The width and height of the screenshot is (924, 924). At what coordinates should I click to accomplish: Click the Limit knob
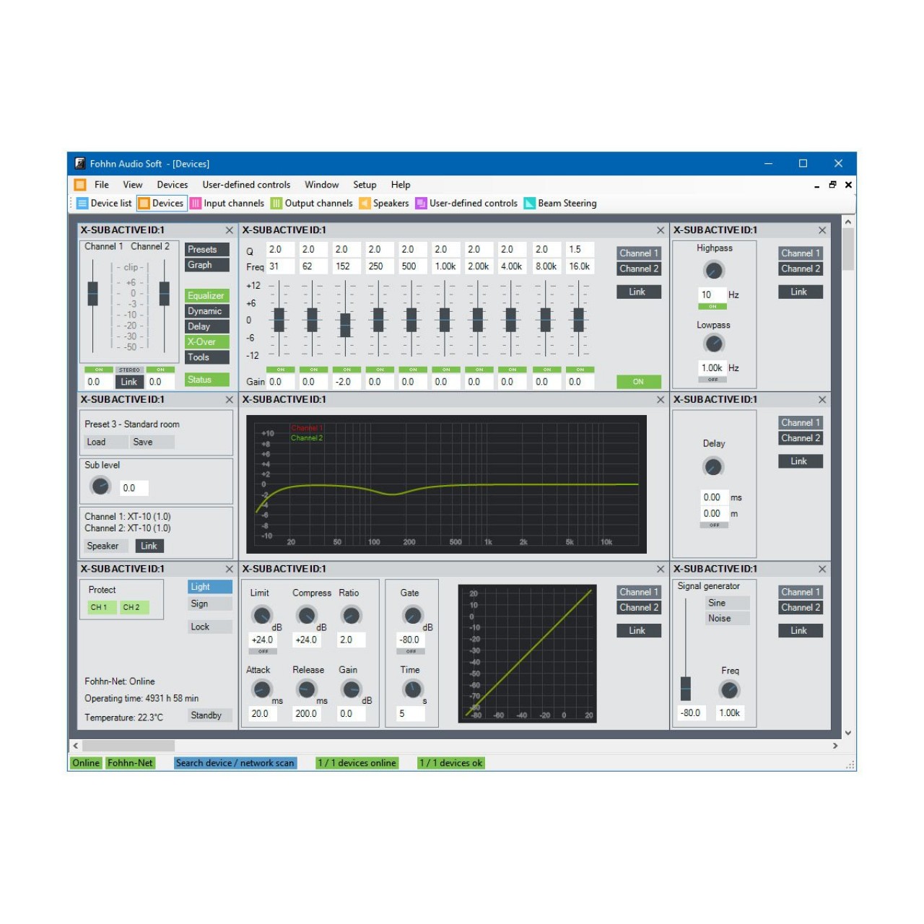coord(261,616)
